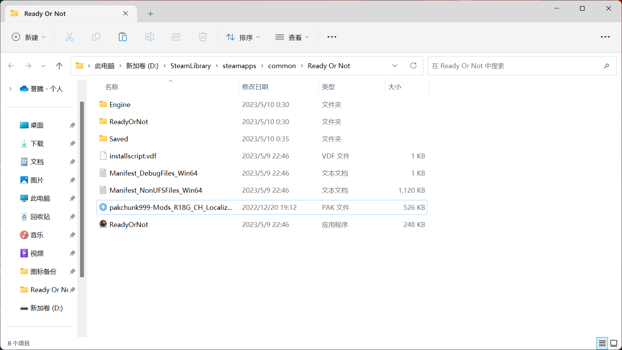Expand address bar history dropdown
Screen dimensions: 622x350
(395, 66)
